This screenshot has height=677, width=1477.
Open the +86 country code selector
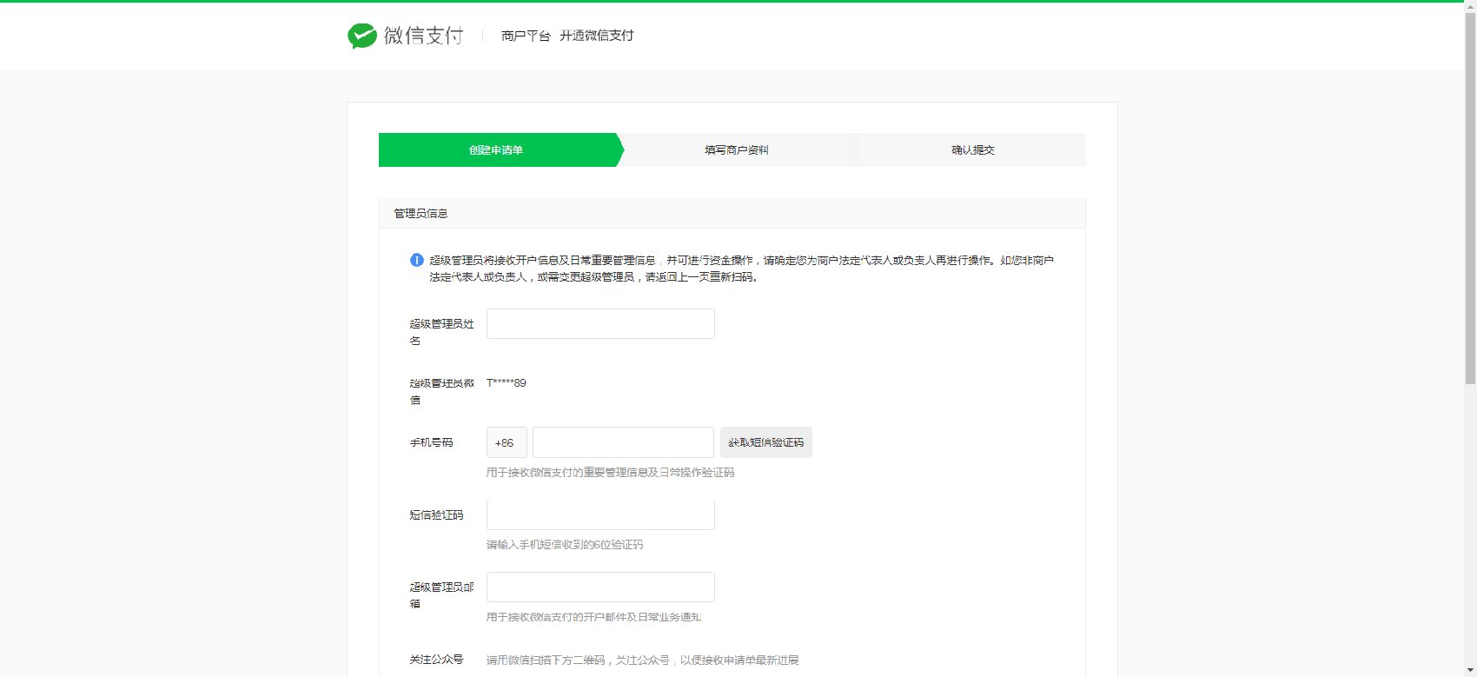[x=506, y=442]
